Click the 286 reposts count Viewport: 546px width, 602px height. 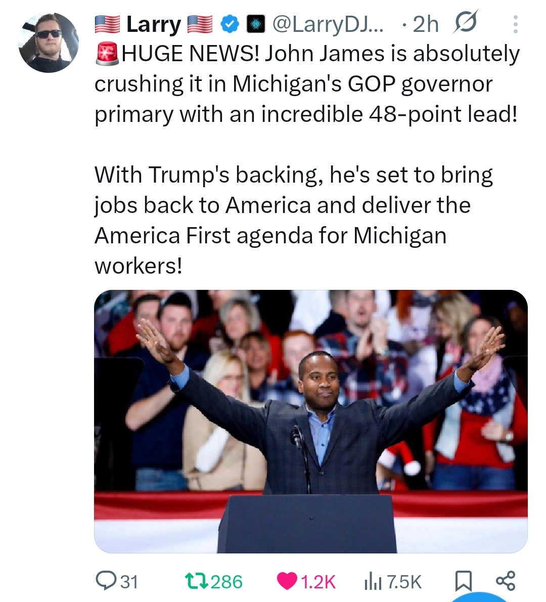point(227,581)
